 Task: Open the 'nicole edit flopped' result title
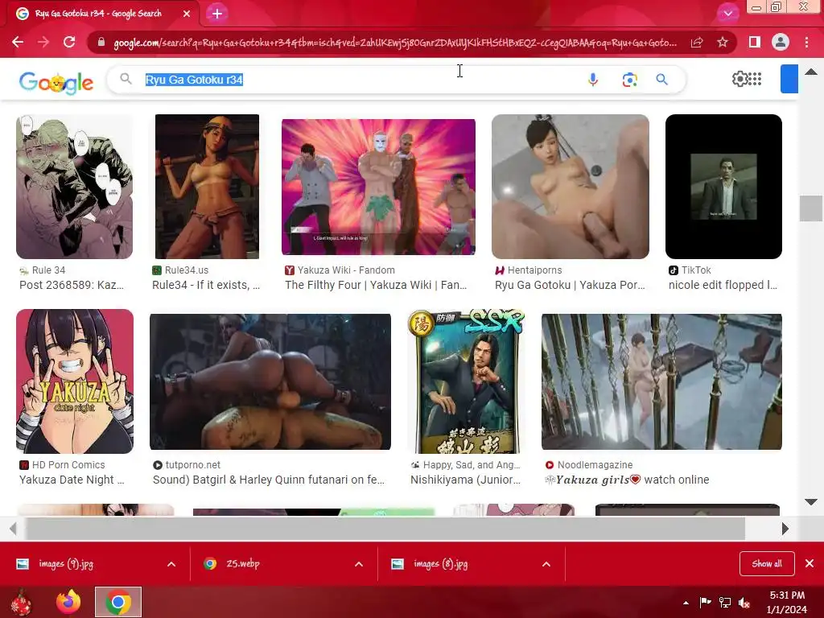pos(723,285)
